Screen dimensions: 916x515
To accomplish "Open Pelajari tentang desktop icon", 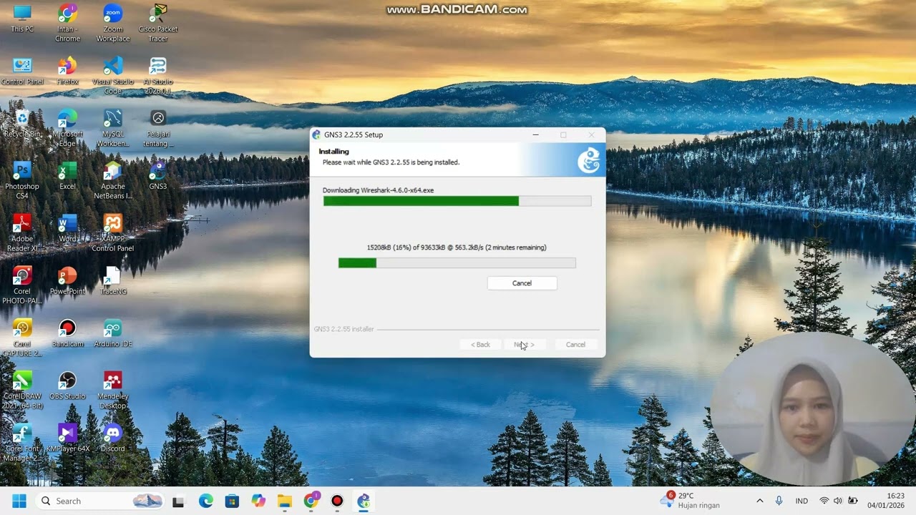I will 158,128.
